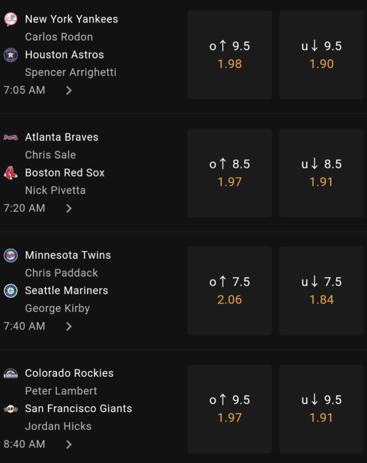Screen dimensions: 367x463
Task: Expand the 7:05 AM Yankees game chevron
Action: [x=69, y=90]
